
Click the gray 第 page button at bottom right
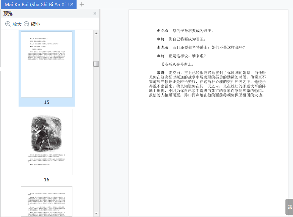click(x=290, y=207)
